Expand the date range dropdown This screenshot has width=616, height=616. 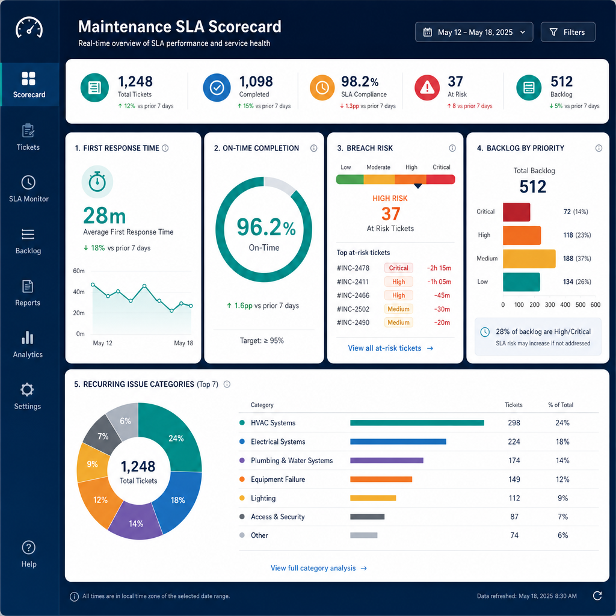tap(474, 32)
